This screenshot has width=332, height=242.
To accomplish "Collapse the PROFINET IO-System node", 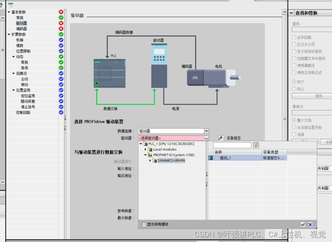I will point(145,155).
